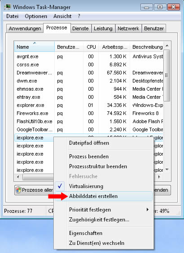Image resolution: width=184 pixels, height=253 pixels.
Task: Select the Fireworks.exe process row
Action: coord(89,113)
